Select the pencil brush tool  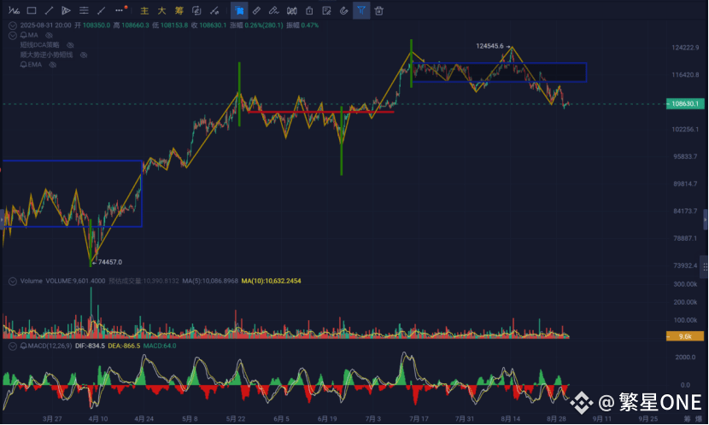pos(273,10)
